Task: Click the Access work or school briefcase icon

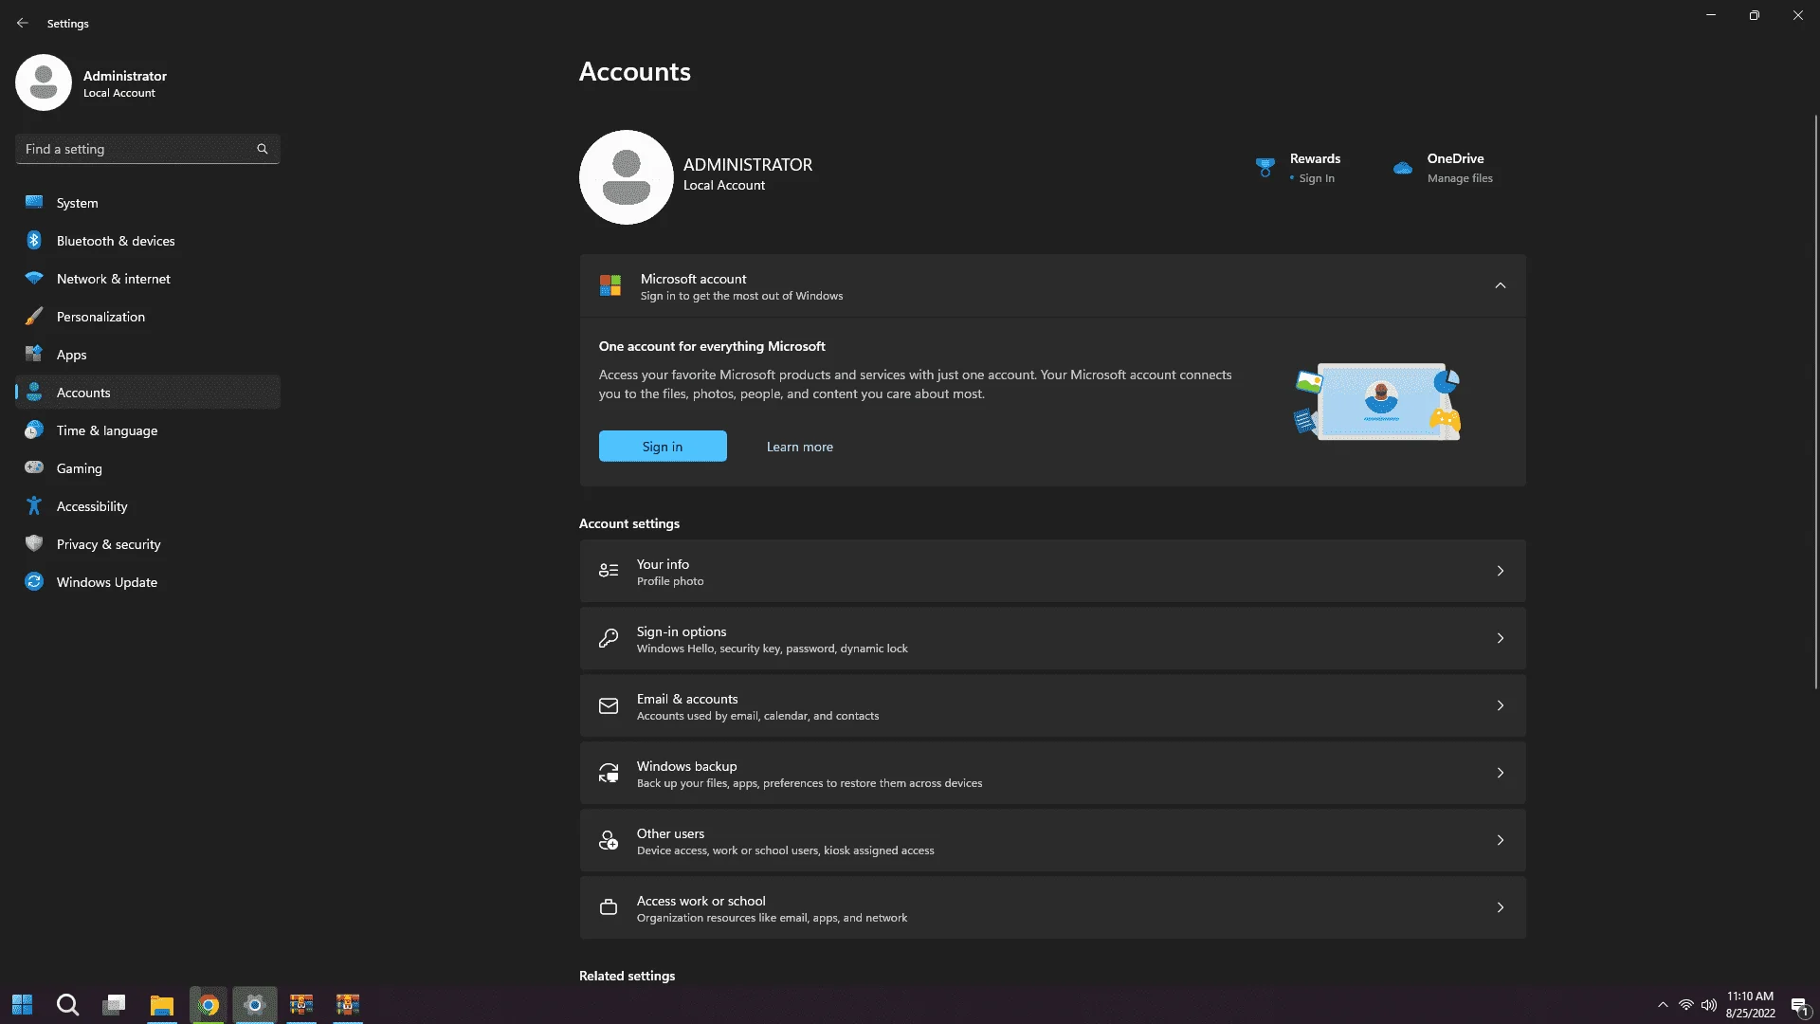Action: click(x=609, y=907)
